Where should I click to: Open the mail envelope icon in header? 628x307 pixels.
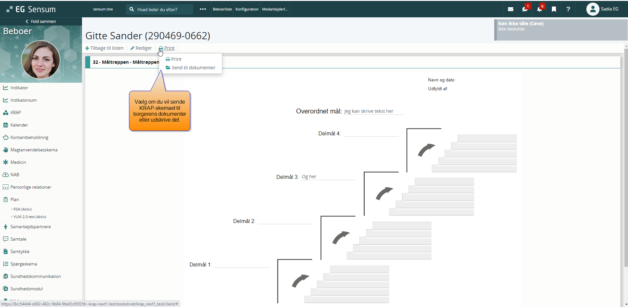pyautogui.click(x=510, y=9)
